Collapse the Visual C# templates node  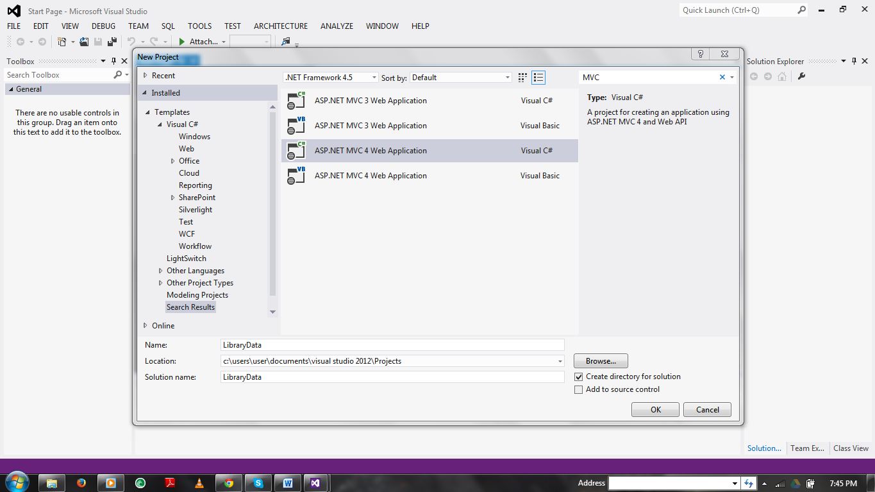pyautogui.click(x=161, y=124)
